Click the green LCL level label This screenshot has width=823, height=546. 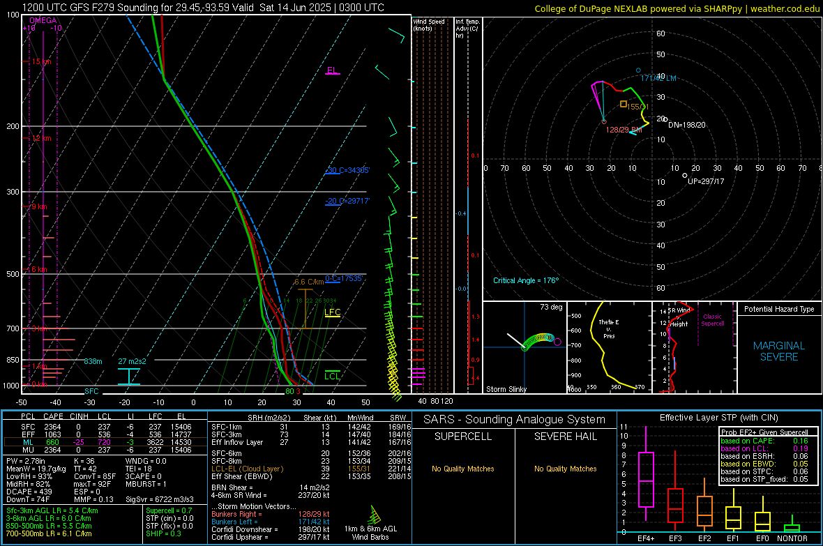[x=332, y=376]
